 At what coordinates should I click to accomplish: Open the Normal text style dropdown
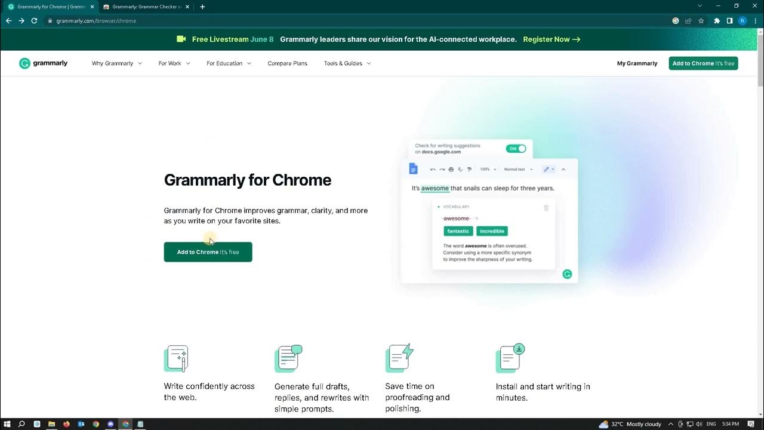(x=518, y=170)
